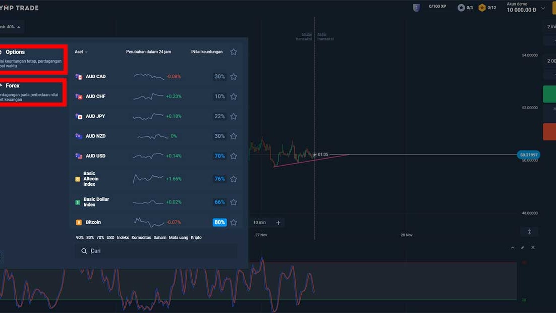Favorite the AUD JPY asset star
The width and height of the screenshot is (556, 313).
click(233, 116)
